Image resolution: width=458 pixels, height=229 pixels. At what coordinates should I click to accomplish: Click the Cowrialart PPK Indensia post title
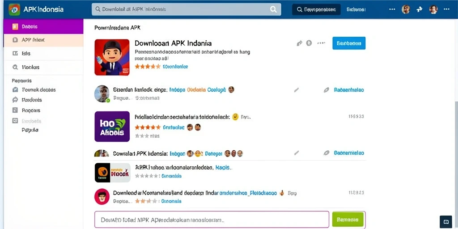140,153
